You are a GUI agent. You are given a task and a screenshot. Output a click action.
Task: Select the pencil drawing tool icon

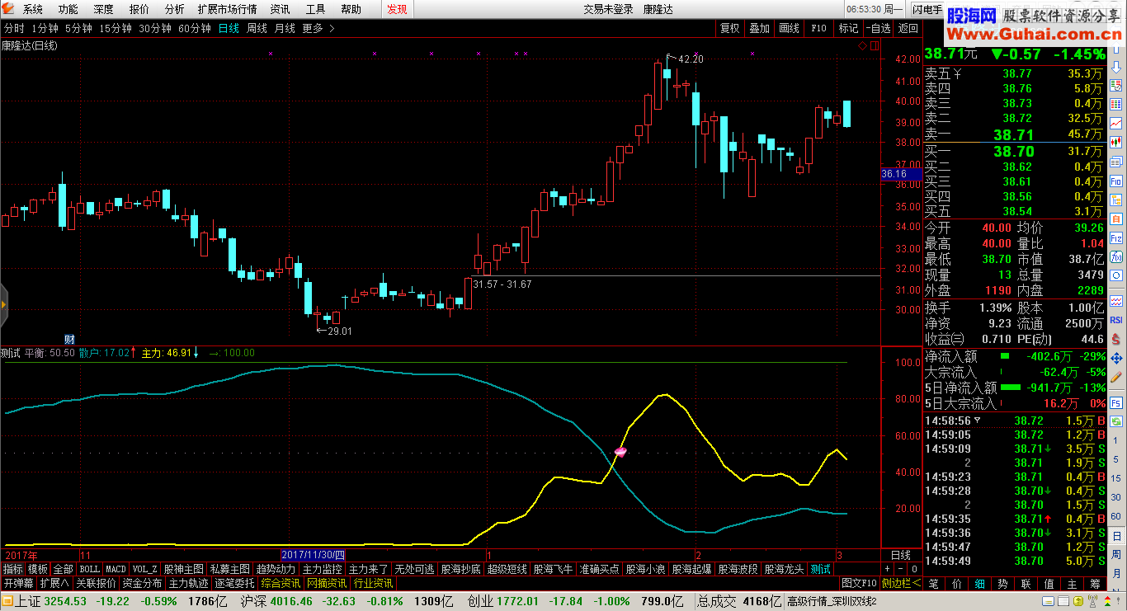[1116, 377]
